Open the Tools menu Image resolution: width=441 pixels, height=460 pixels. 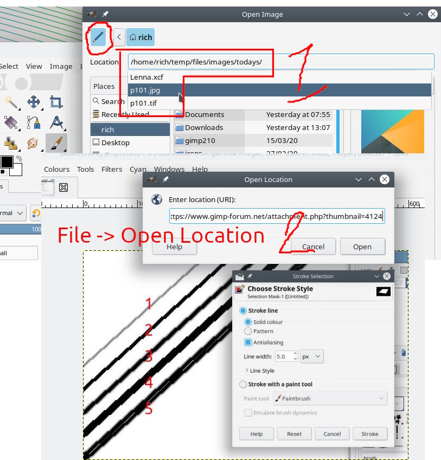[x=86, y=169]
